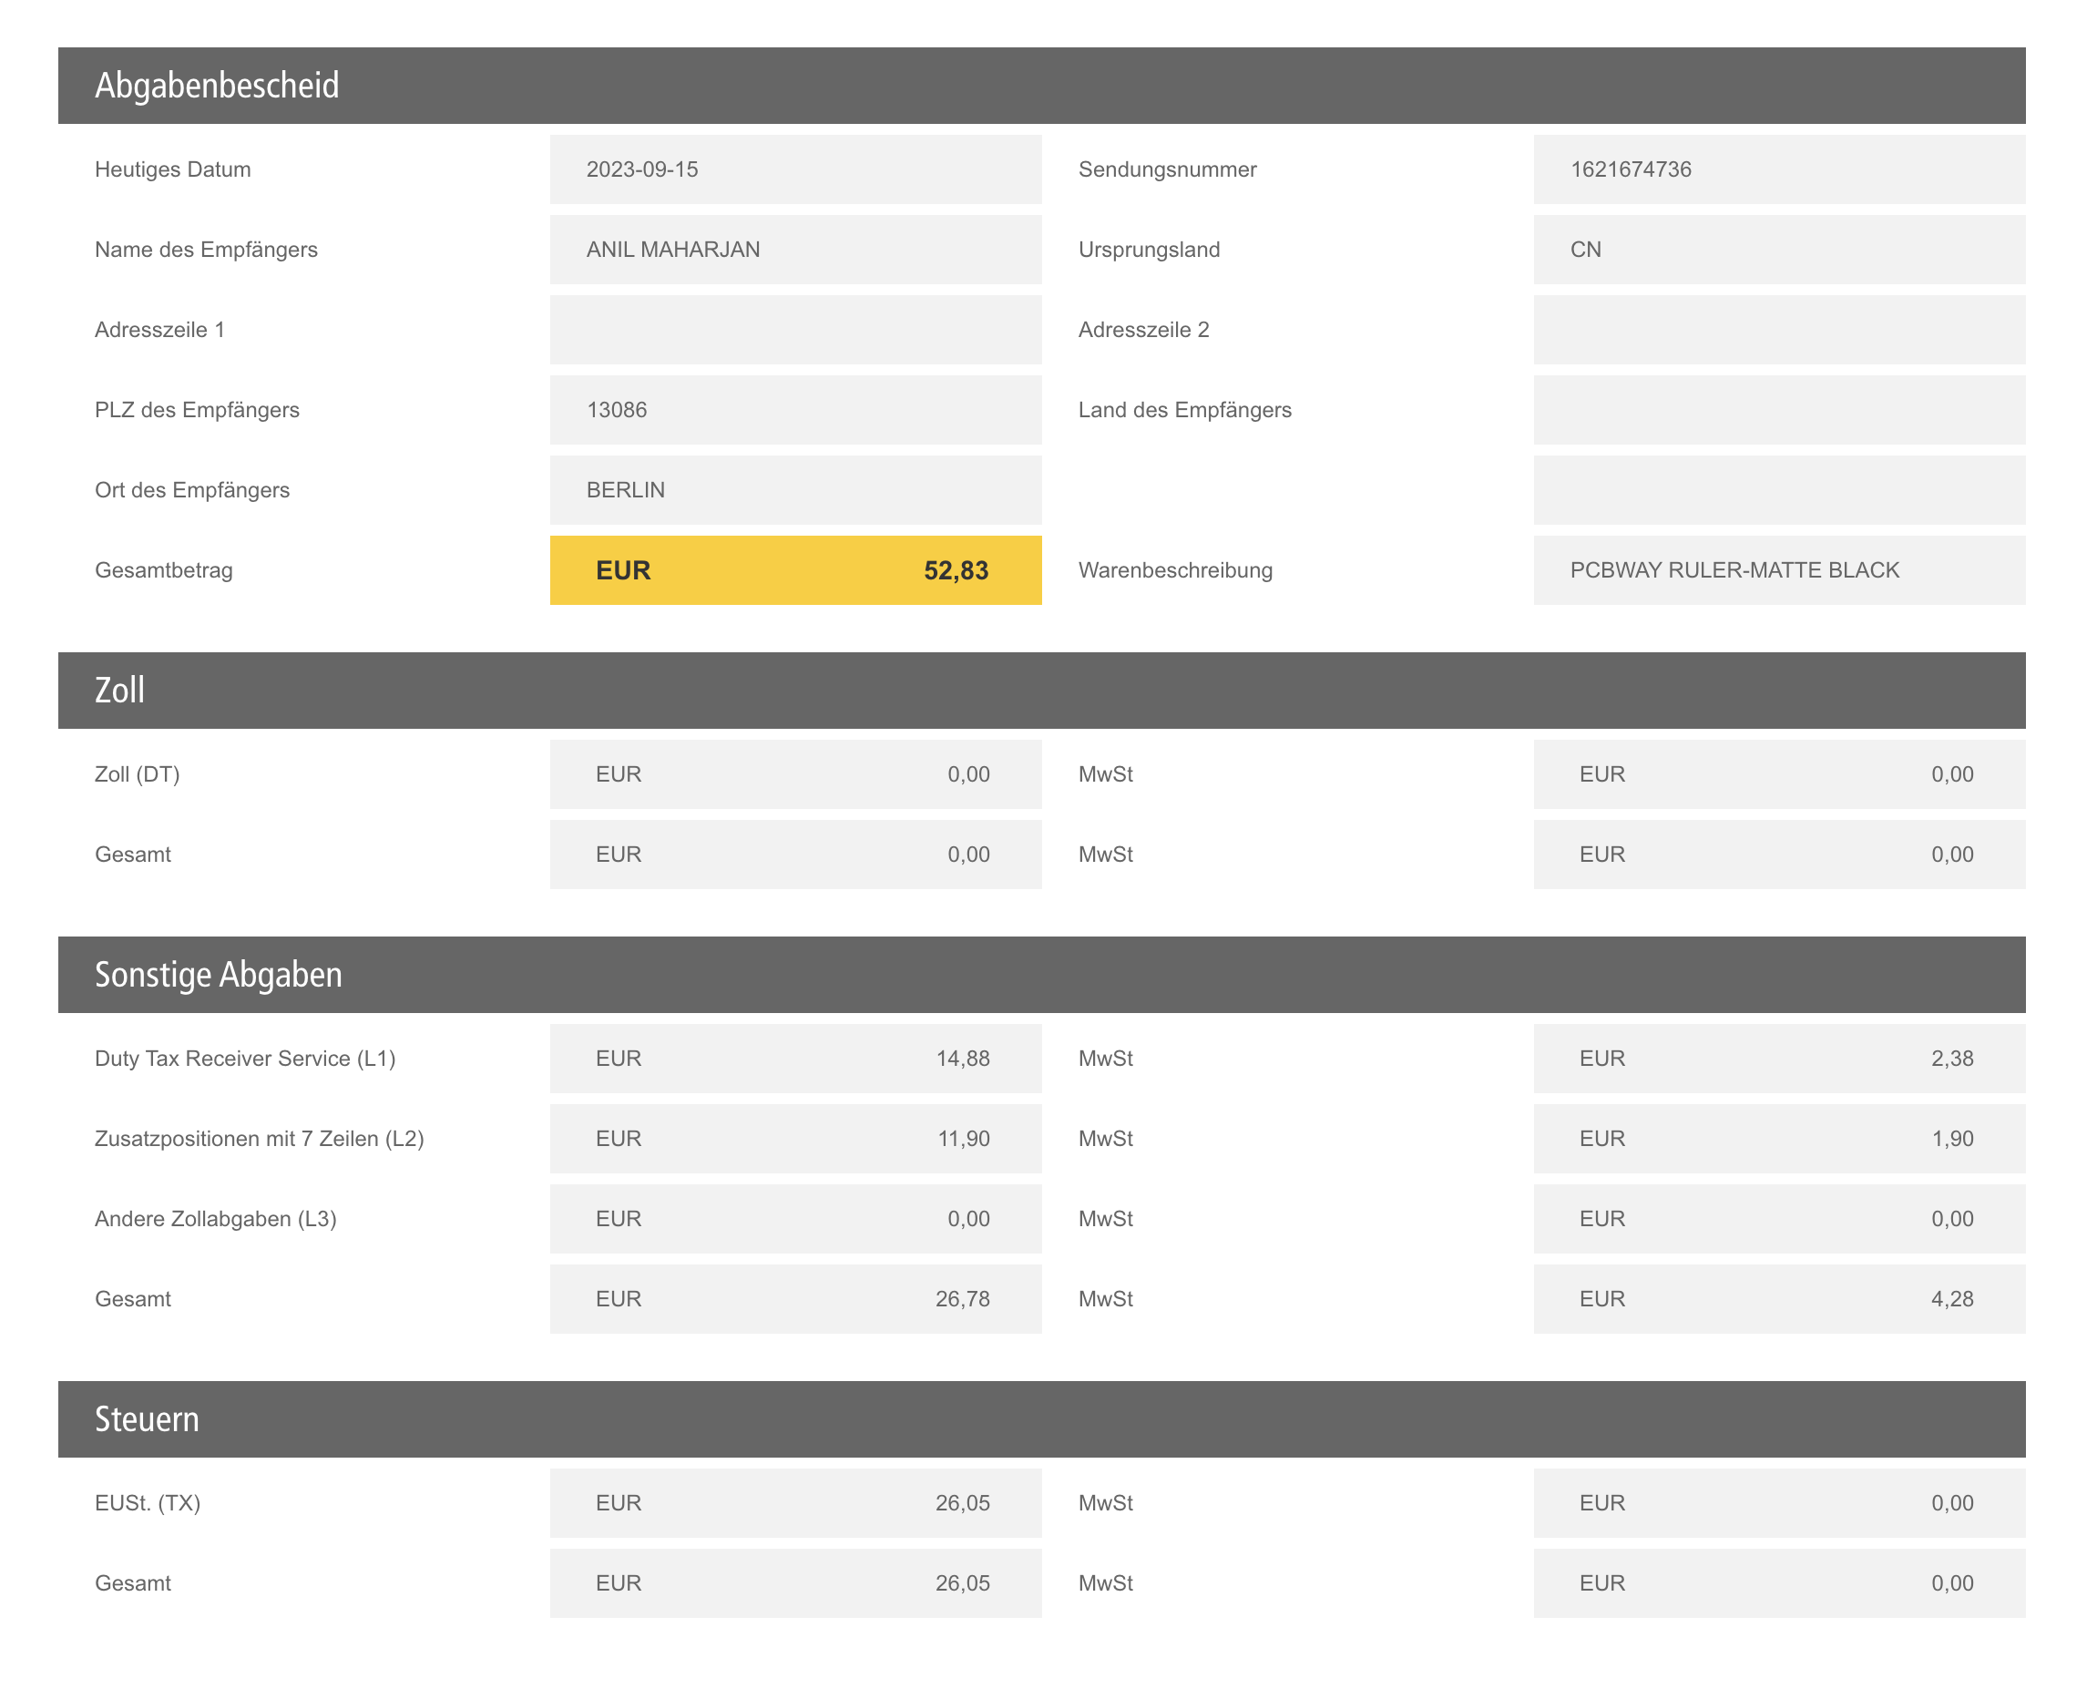Click Zusatzpositionen L2 amount 11,90
2097x1689 pixels.
coord(794,1139)
